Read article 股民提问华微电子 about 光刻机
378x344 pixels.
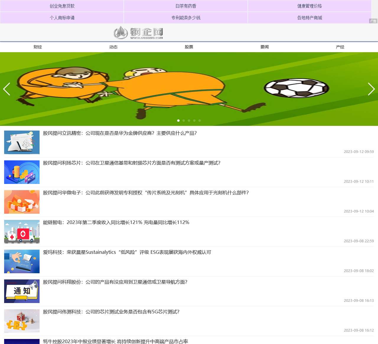pyautogui.click(x=146, y=193)
